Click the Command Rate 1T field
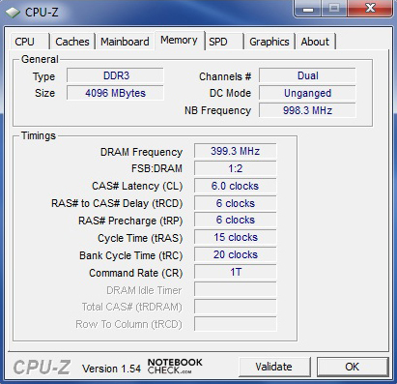Image resolution: width=397 pixels, height=384 pixels. coord(236,272)
